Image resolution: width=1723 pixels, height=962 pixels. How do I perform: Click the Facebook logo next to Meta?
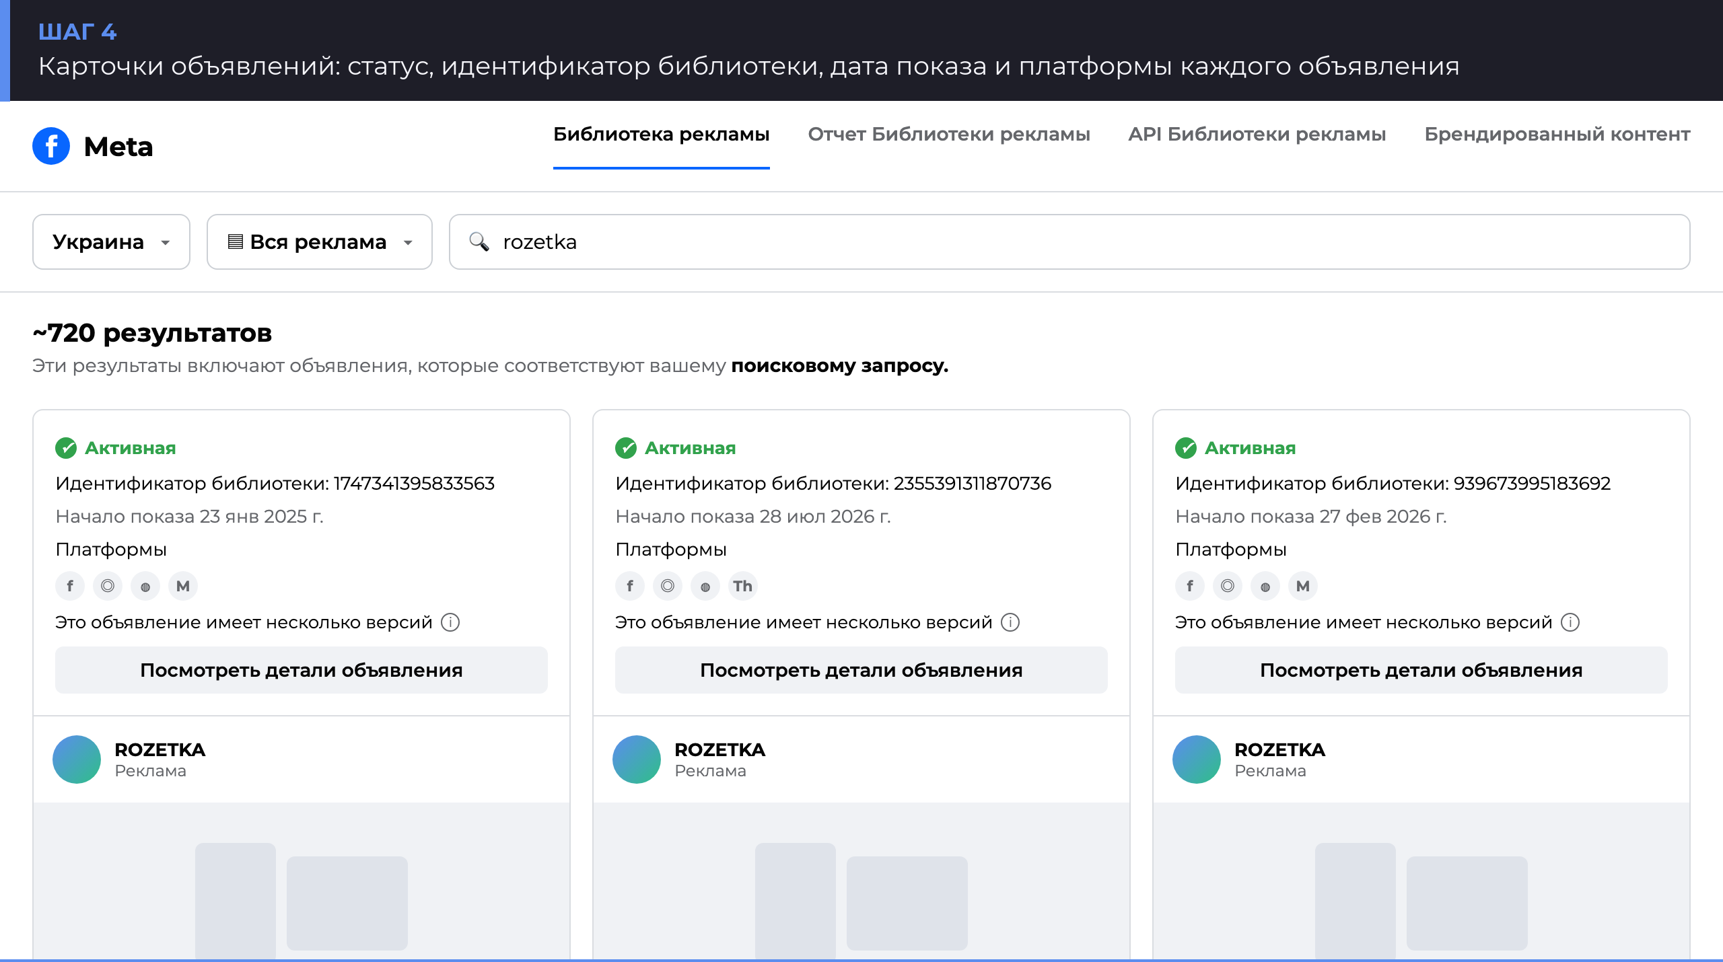(51, 146)
